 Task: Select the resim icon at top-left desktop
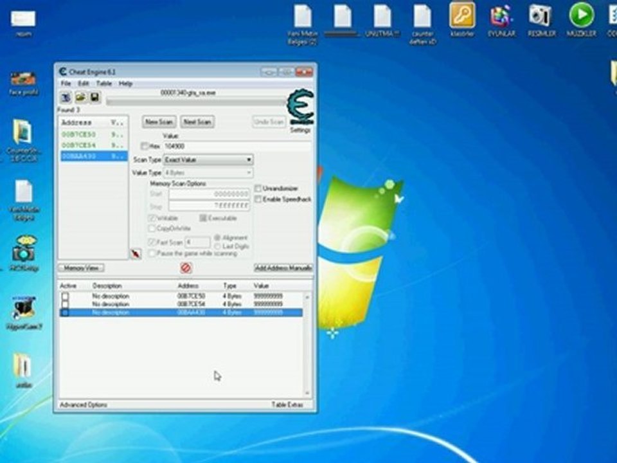pos(23,24)
